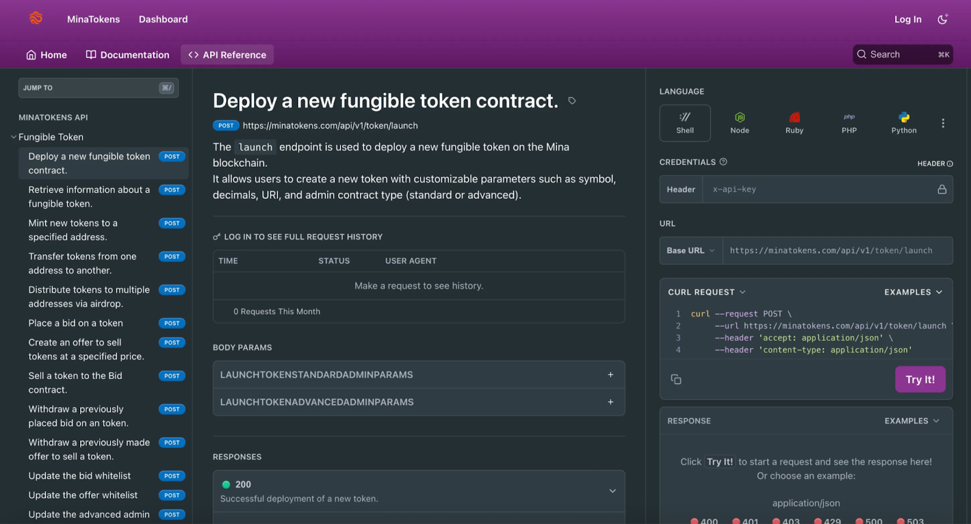Click the 500 response example
This screenshot has width=971, height=524.
point(869,520)
